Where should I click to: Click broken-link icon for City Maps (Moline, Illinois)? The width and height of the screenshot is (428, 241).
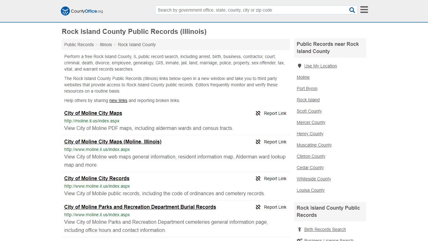click(258, 142)
